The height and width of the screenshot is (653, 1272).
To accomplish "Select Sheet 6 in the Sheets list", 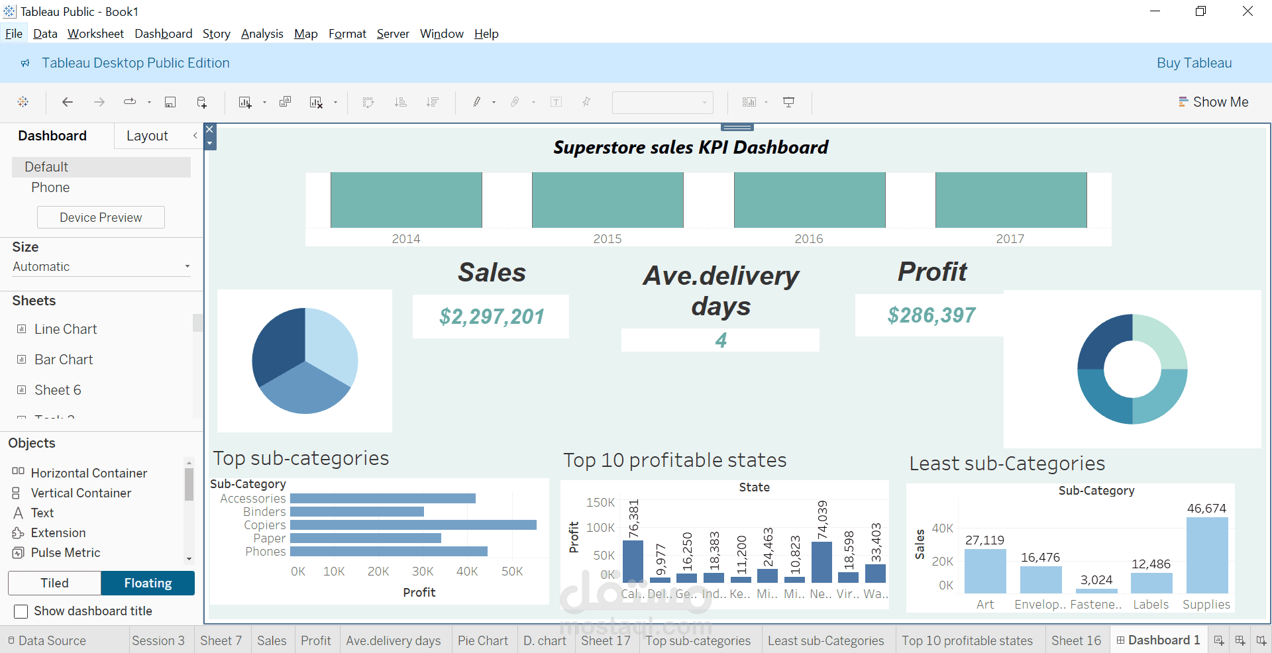I will coord(58,390).
